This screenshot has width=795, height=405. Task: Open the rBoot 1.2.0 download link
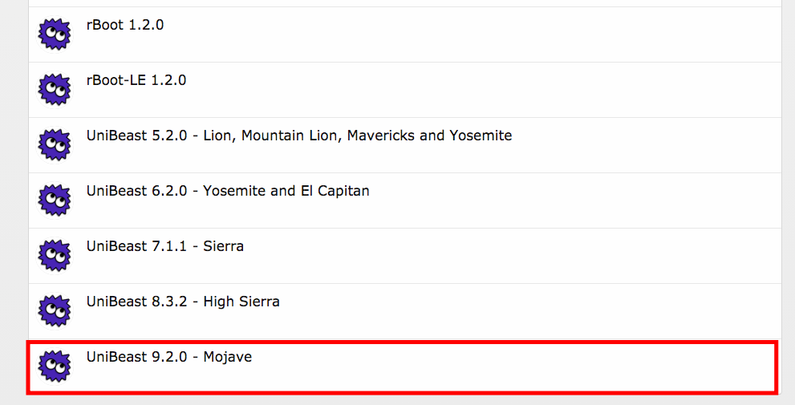125,25
